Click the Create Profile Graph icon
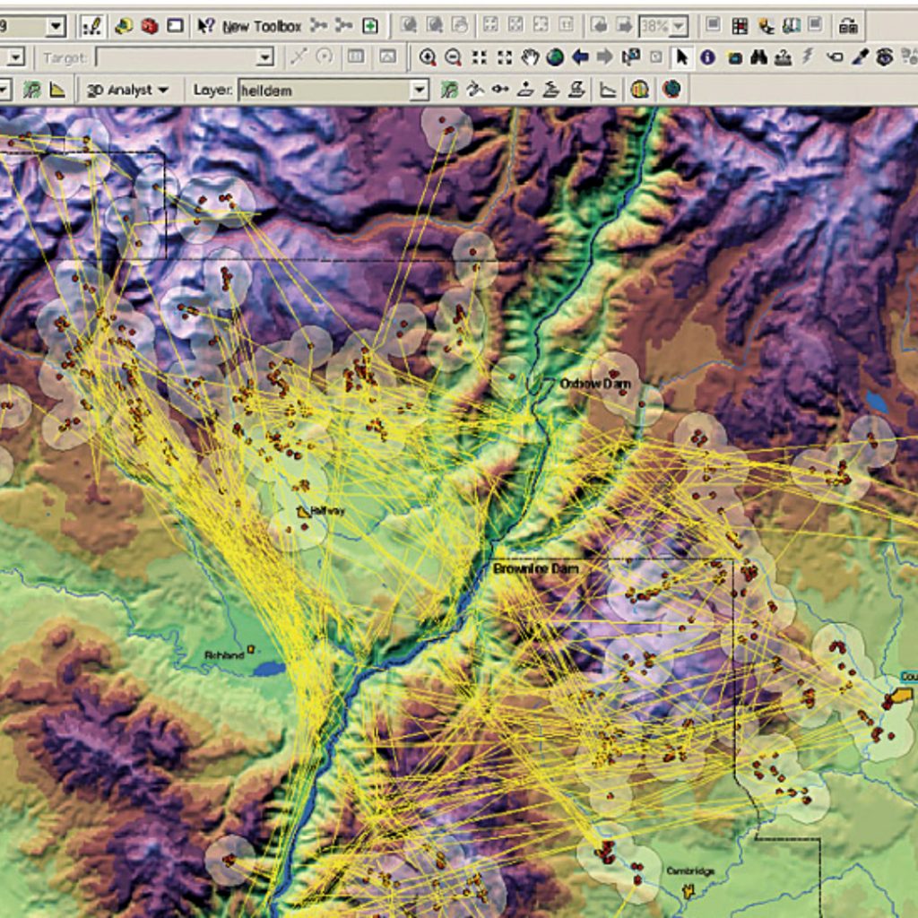 608,90
